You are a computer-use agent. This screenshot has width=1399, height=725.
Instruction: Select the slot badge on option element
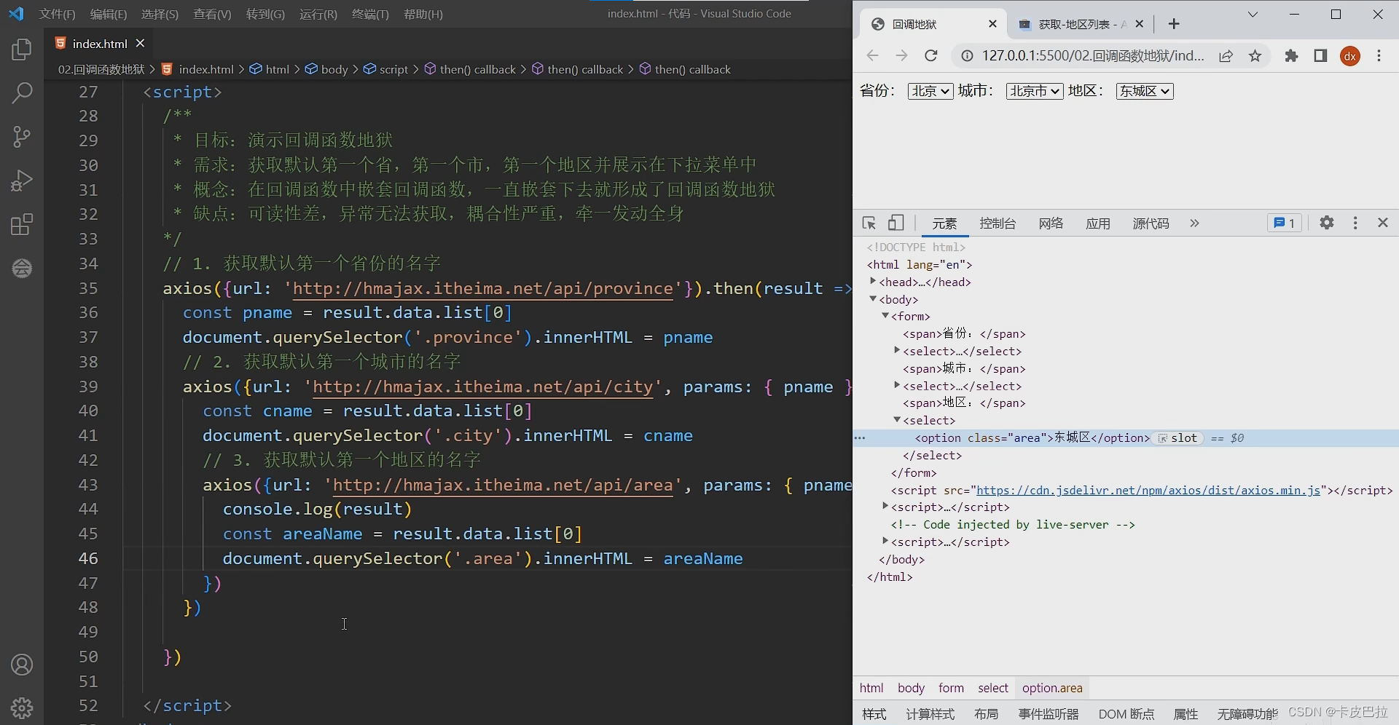click(1177, 437)
